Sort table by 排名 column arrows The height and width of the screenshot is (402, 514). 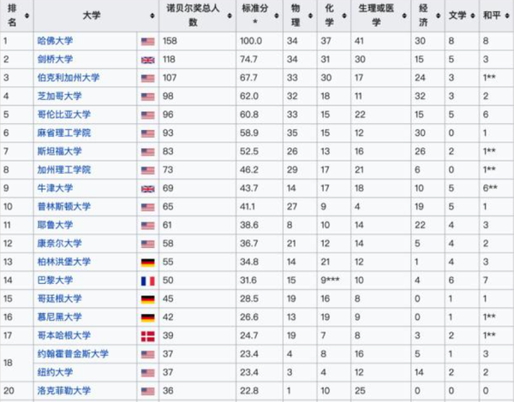[x=27, y=15]
